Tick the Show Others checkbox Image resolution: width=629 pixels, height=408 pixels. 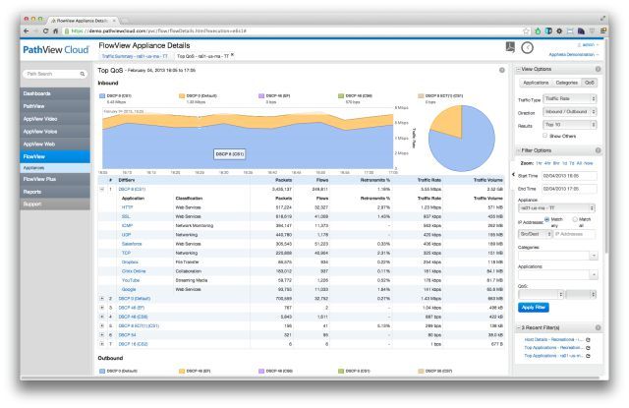pos(544,136)
